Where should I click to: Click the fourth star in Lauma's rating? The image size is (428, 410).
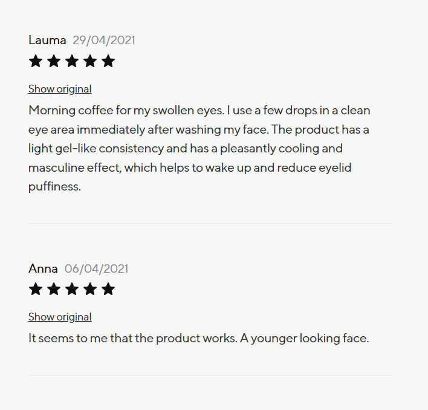(90, 61)
